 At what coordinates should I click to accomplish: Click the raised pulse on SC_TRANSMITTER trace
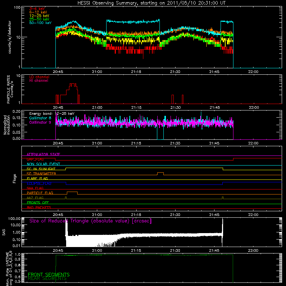coord(160,173)
